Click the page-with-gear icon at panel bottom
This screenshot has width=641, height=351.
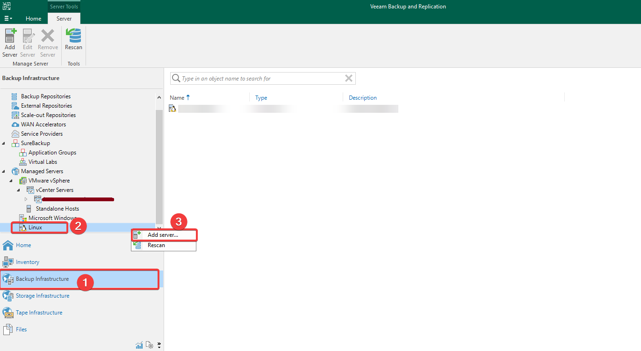click(150, 345)
